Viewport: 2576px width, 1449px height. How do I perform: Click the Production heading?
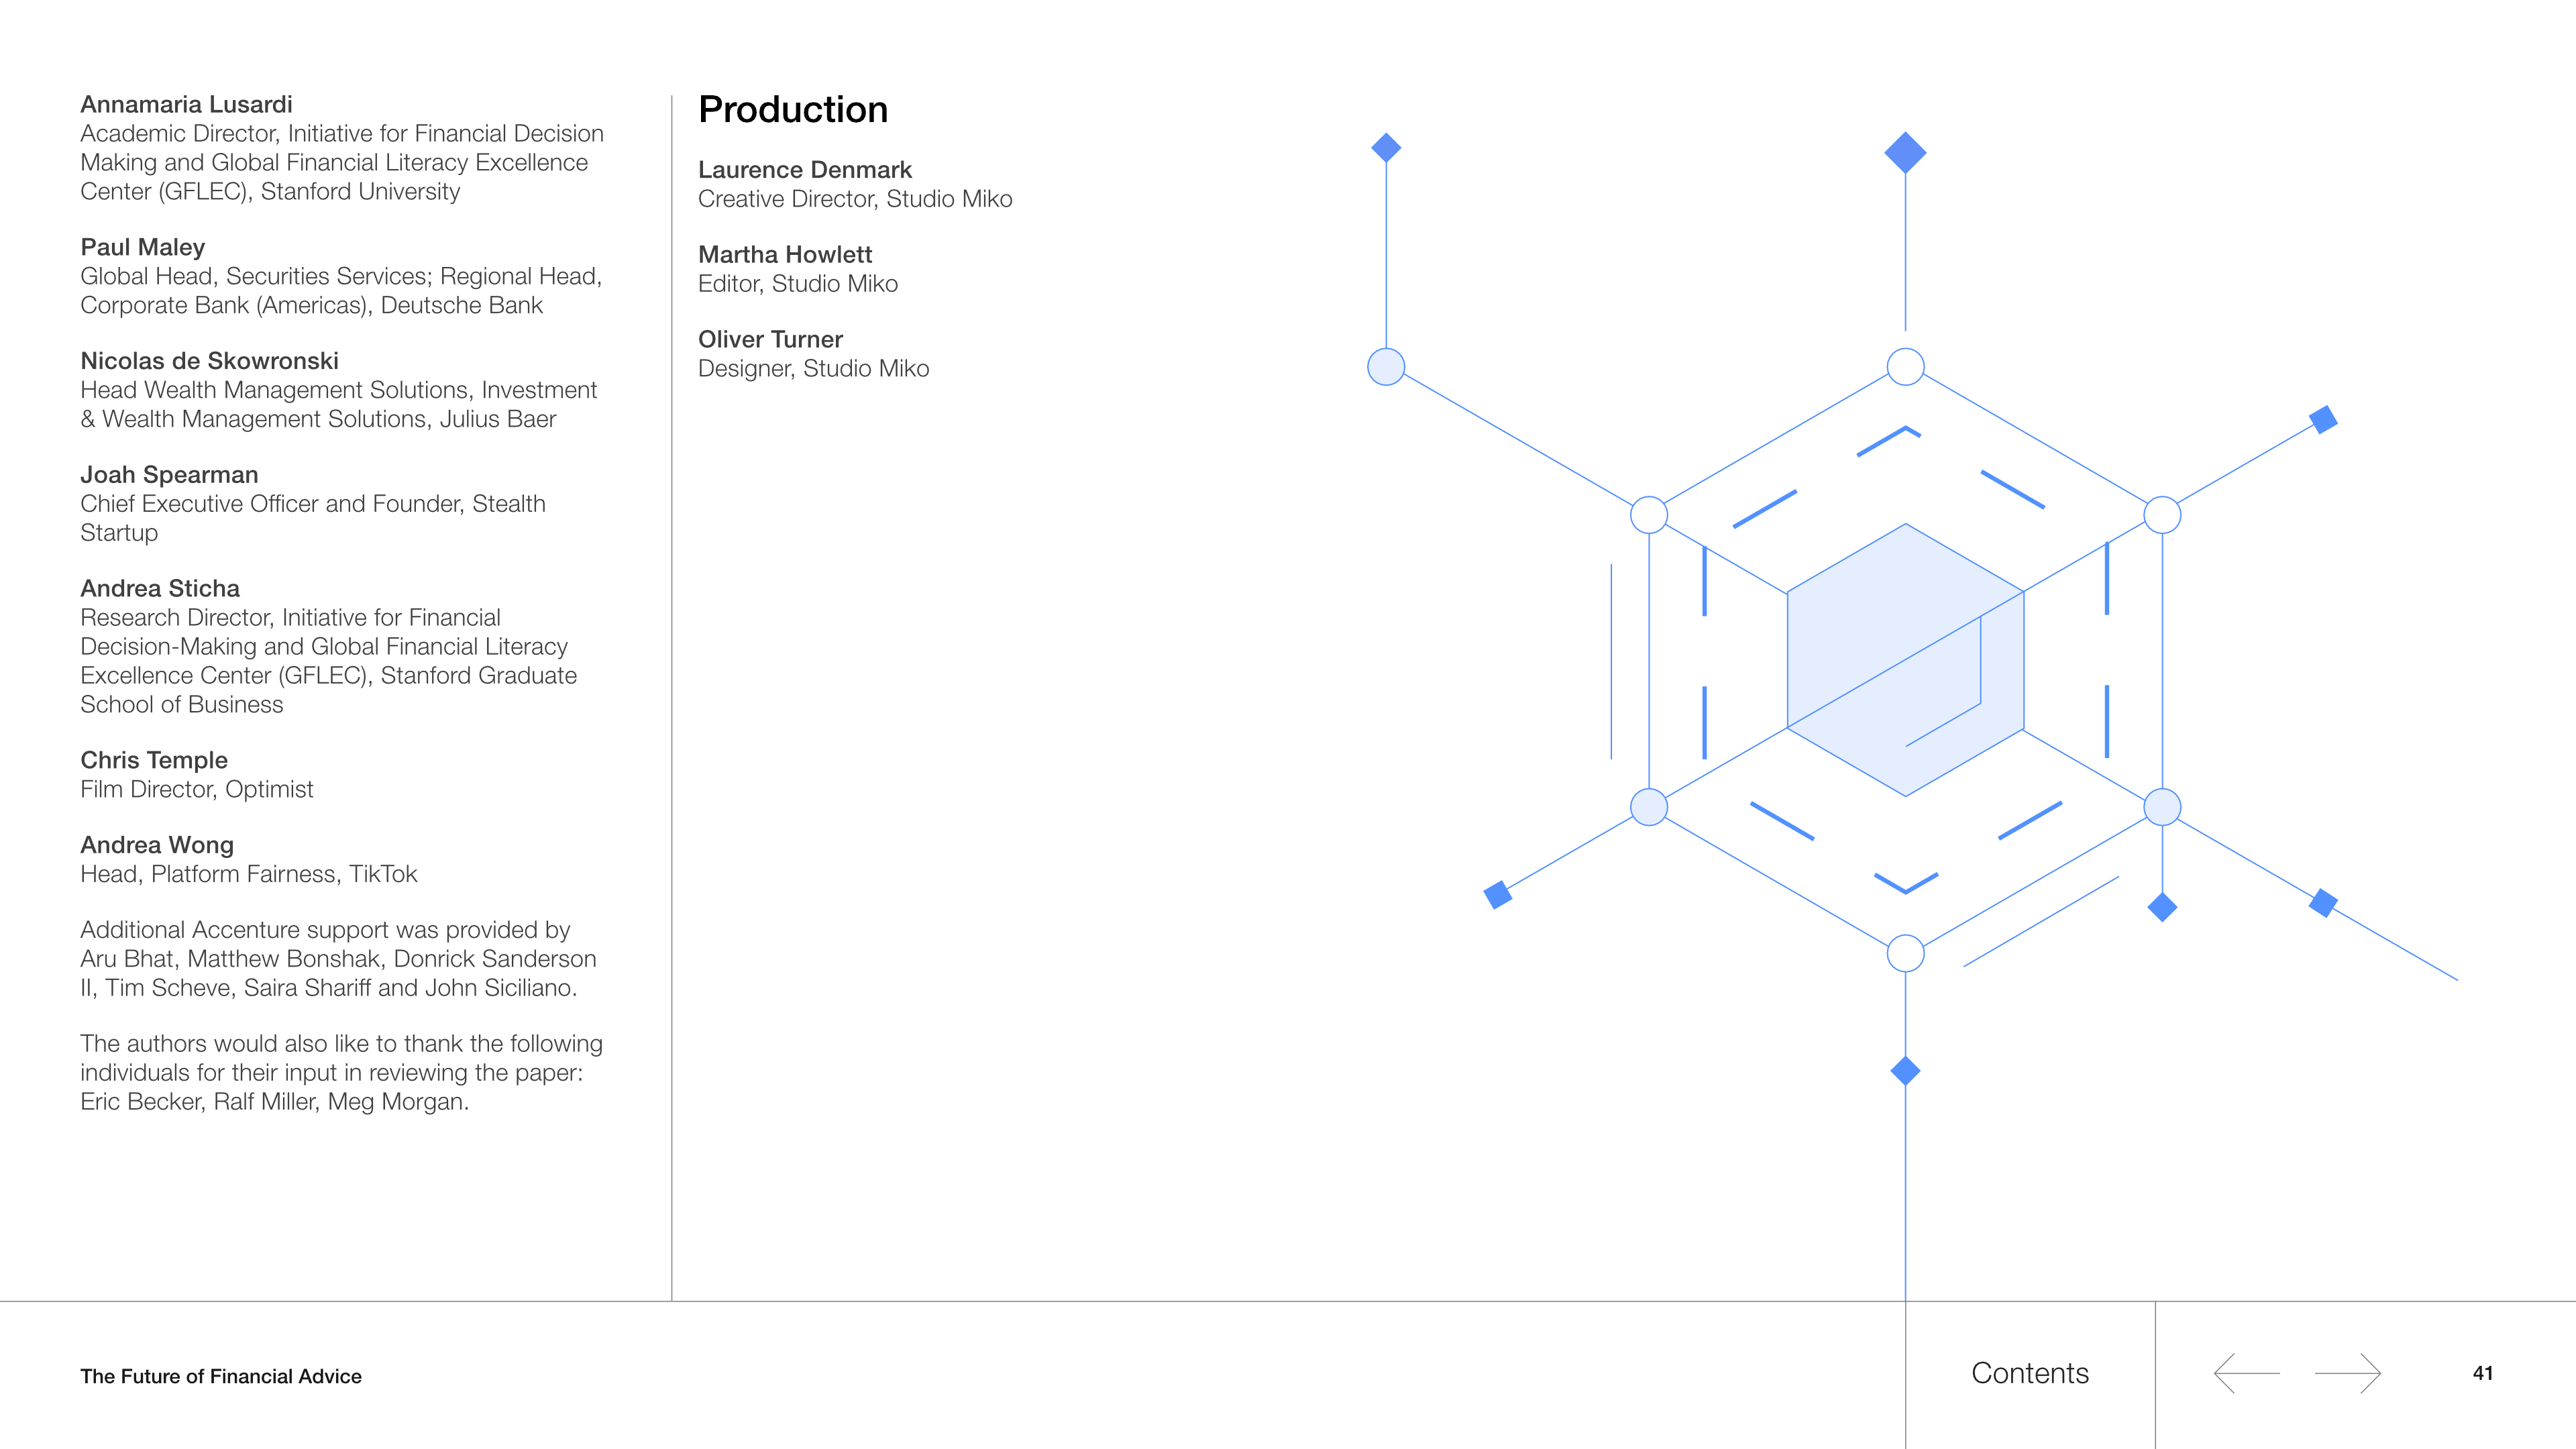point(793,109)
